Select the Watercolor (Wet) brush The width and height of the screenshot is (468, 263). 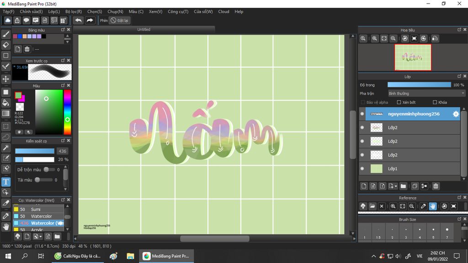38,223
